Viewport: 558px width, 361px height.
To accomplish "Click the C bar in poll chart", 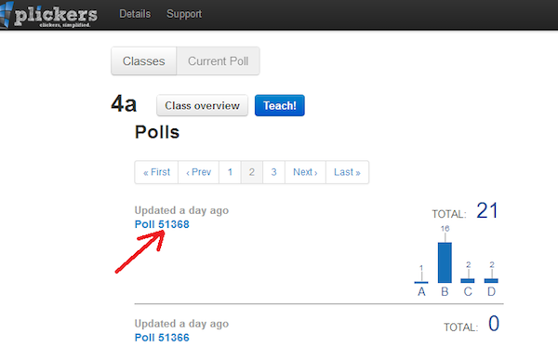I will [x=468, y=281].
